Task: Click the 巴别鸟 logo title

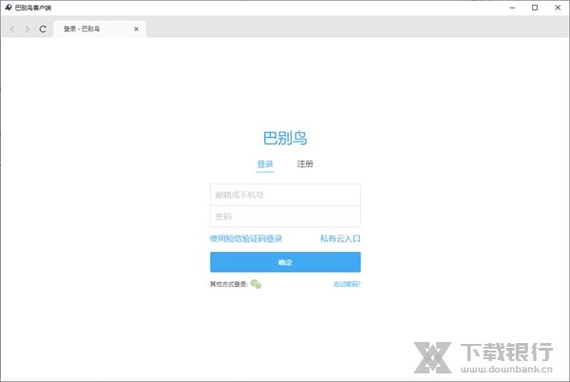Action: tap(285, 138)
